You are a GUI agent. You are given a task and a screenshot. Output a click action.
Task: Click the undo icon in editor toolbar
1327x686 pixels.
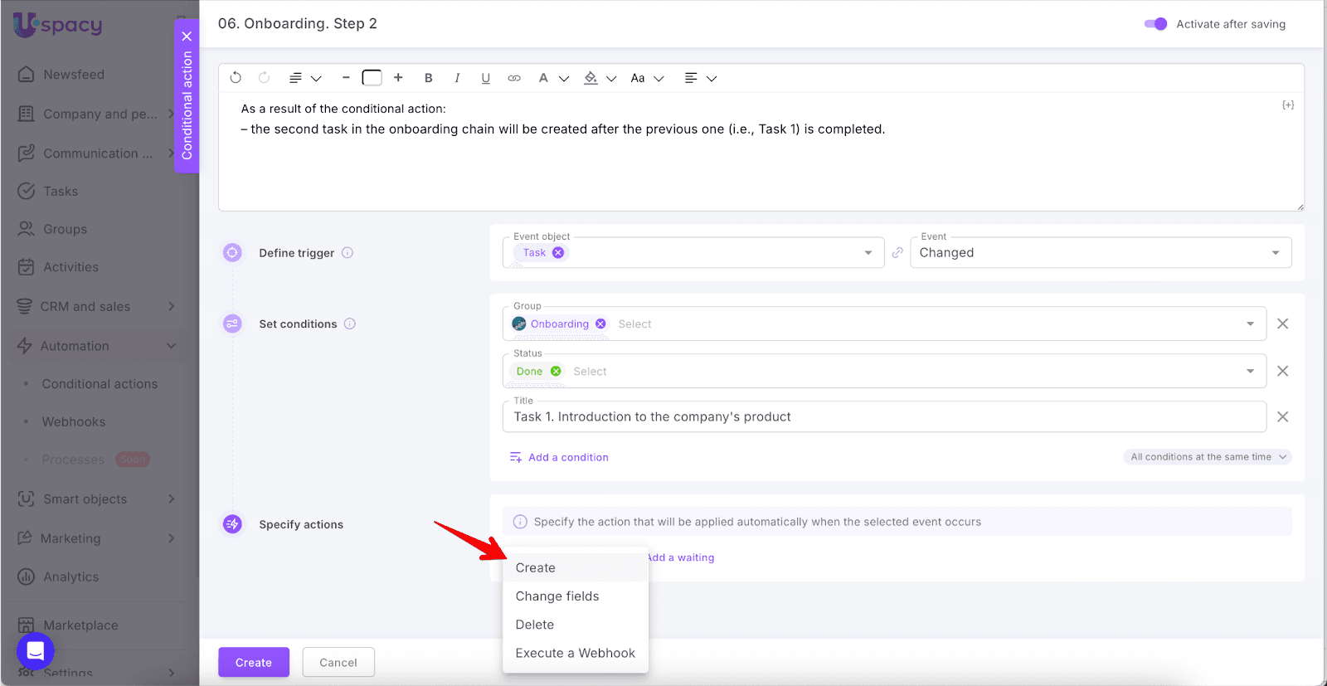[x=236, y=78]
